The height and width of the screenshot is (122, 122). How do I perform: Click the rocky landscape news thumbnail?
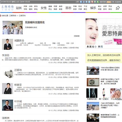click(93, 106)
